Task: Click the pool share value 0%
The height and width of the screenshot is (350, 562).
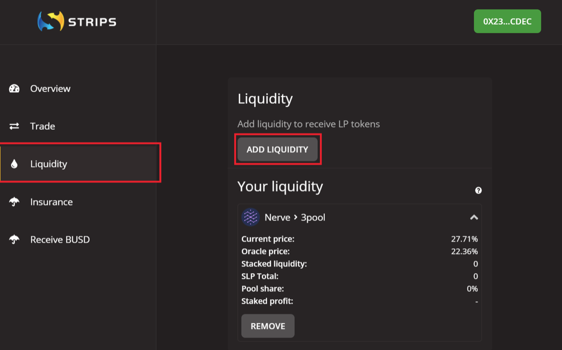Action: (472, 288)
